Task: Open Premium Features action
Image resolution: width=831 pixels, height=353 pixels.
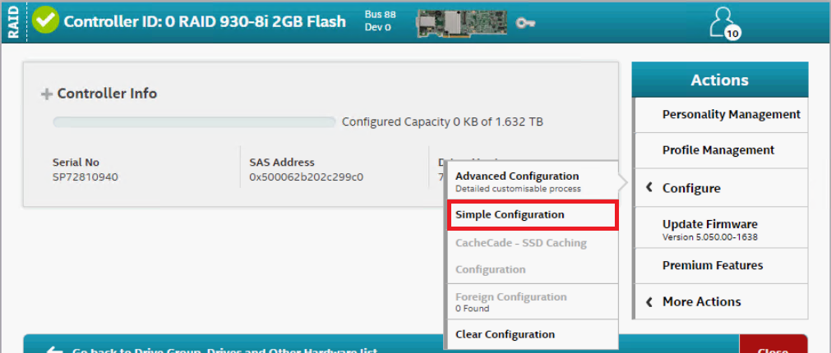Action: [x=712, y=265]
